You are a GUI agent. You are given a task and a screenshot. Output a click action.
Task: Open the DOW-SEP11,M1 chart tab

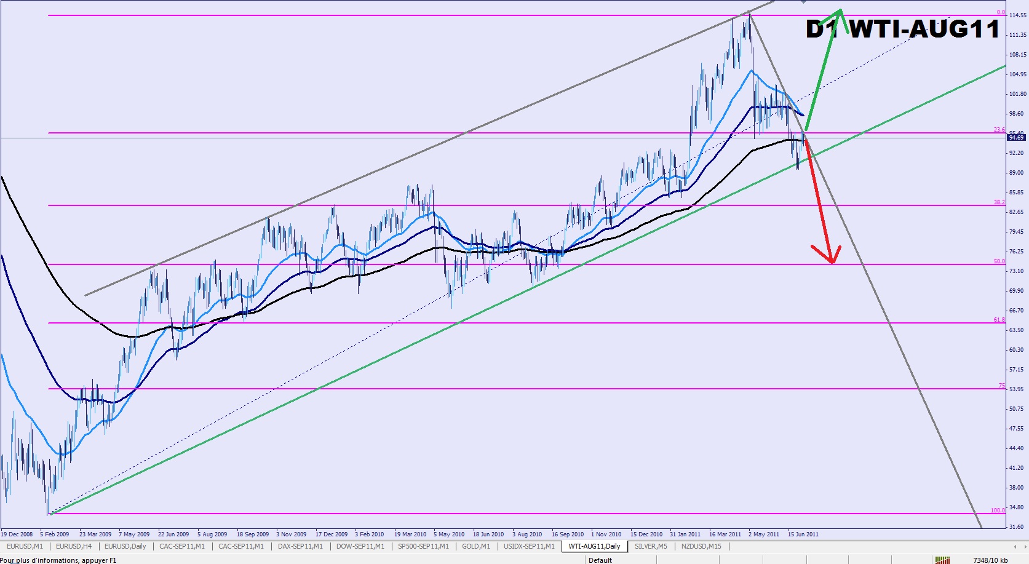(x=360, y=546)
